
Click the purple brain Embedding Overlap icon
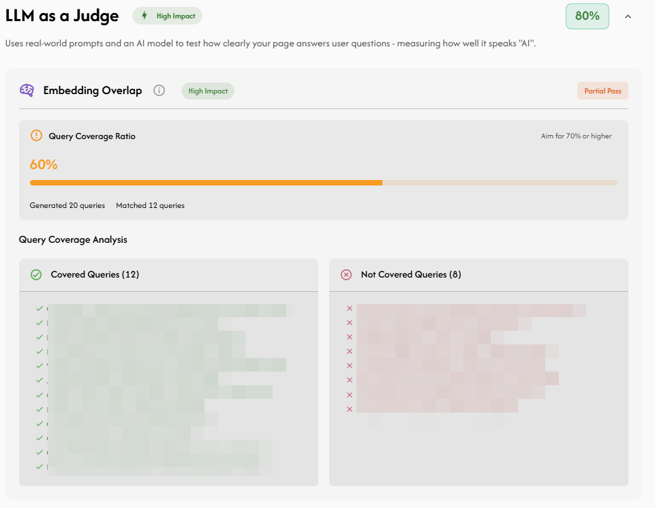point(27,91)
